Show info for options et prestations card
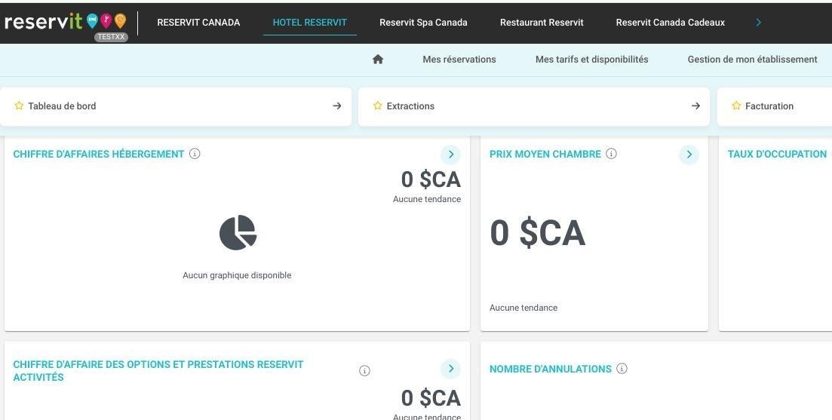The height and width of the screenshot is (420, 832). point(364,371)
